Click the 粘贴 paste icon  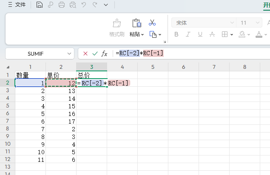click(x=137, y=23)
